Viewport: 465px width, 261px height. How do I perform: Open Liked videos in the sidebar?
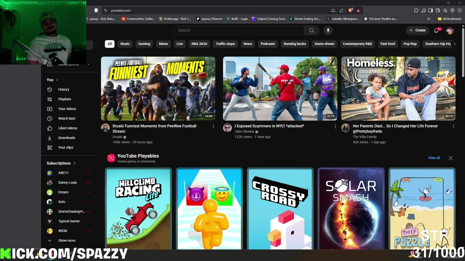pyautogui.click(x=67, y=128)
